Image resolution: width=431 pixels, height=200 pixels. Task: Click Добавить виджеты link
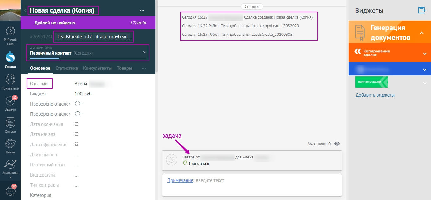[375, 95]
